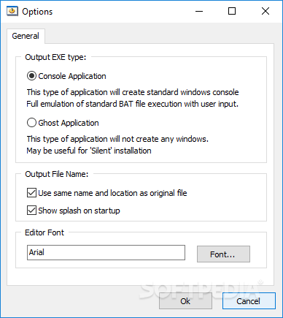Switch to the General tab
Viewport: 283px width, 318px height.
(x=26, y=36)
